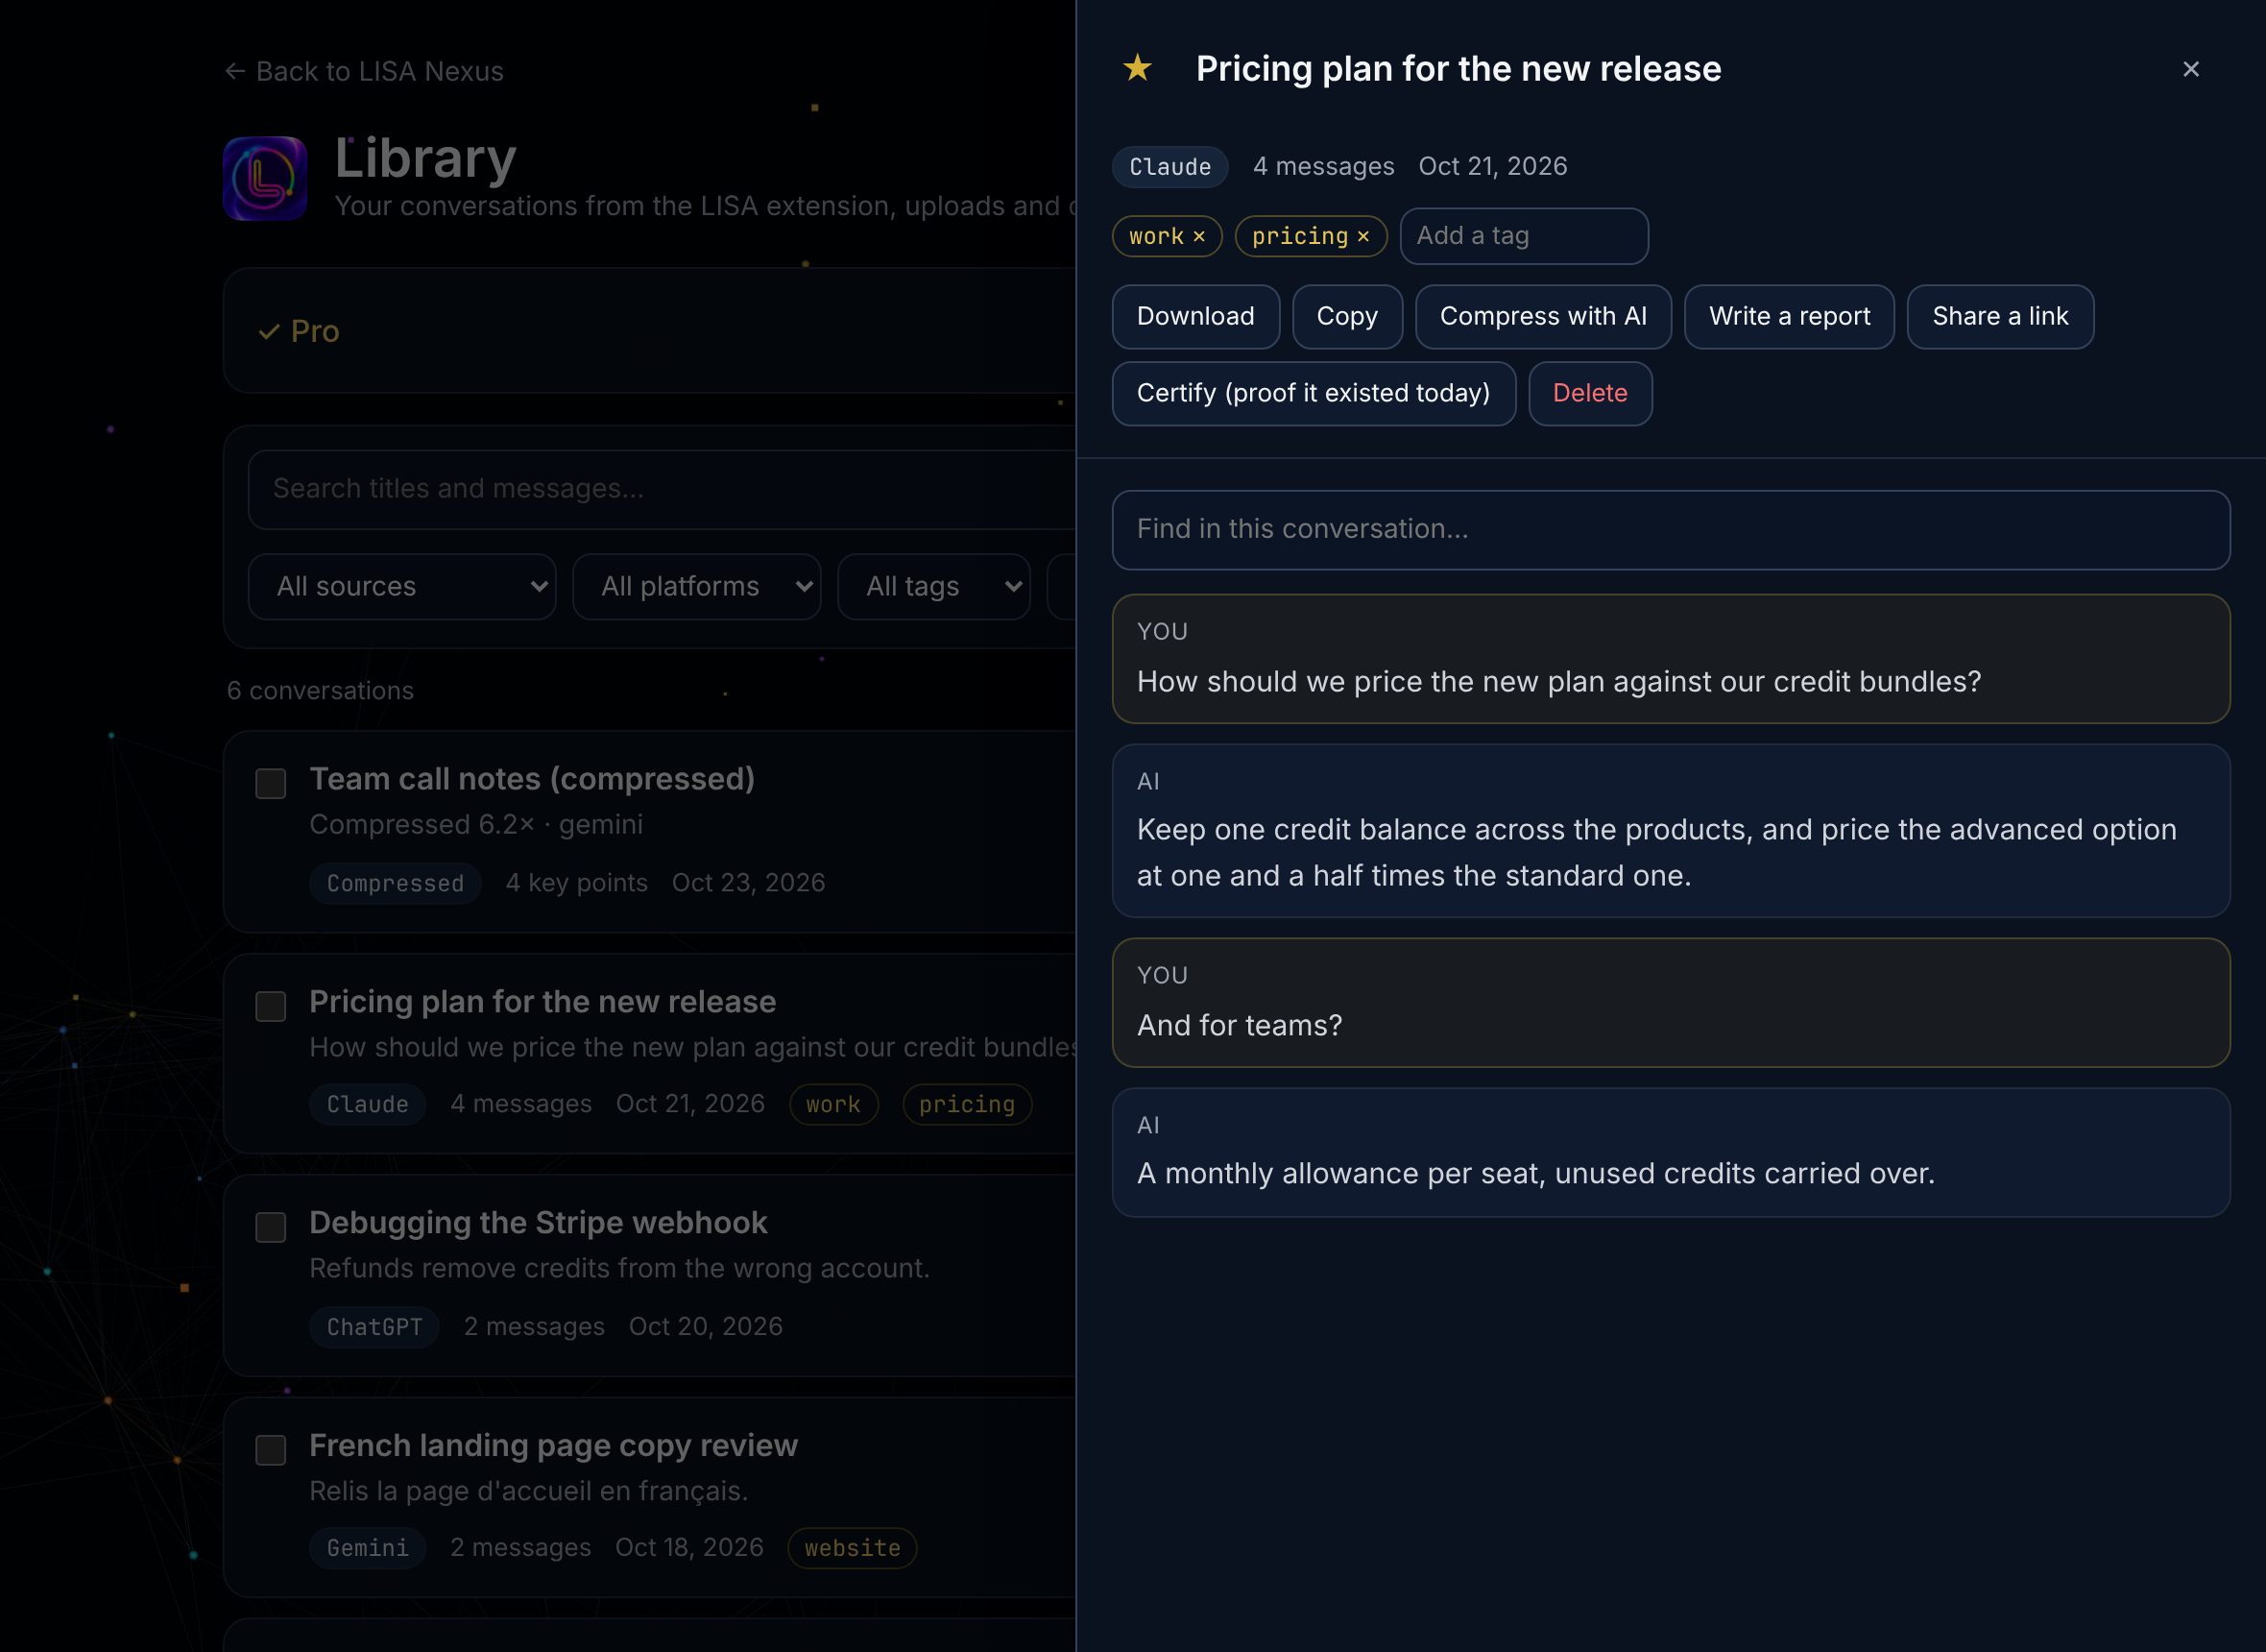The image size is (2266, 1652).
Task: Tick the French landing page checkbox
Action: pos(270,1450)
